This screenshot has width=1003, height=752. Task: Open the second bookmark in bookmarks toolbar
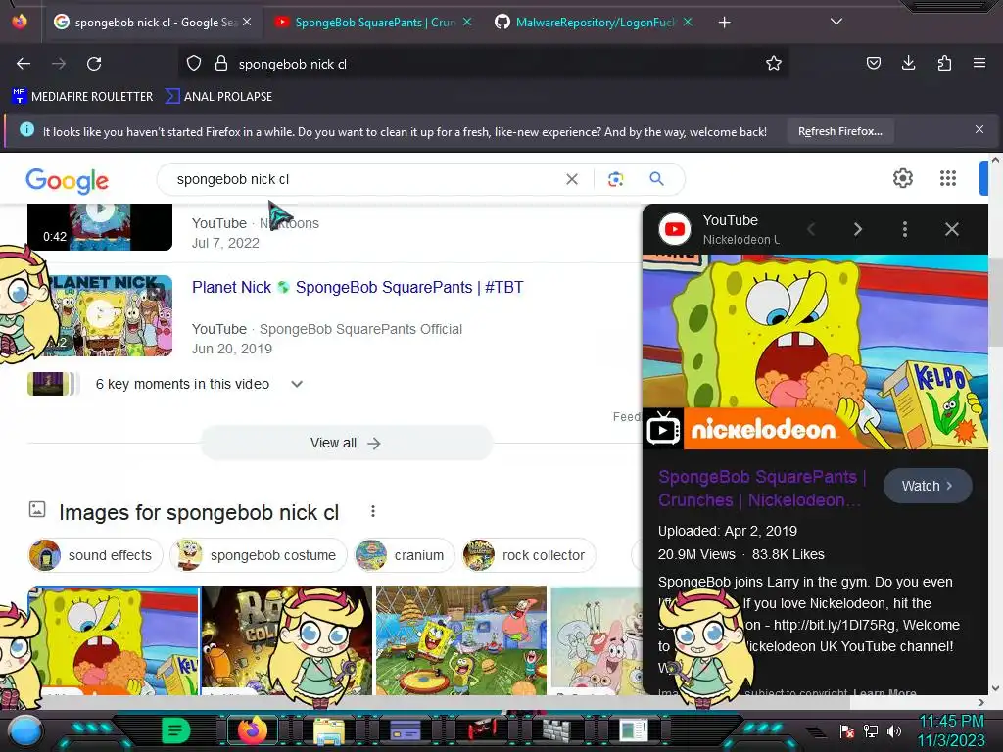218,97
